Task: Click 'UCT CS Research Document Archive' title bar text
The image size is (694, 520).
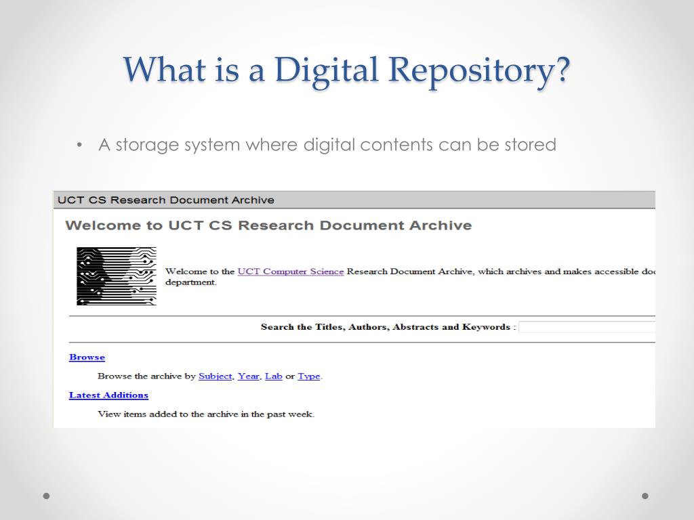Action: (166, 200)
